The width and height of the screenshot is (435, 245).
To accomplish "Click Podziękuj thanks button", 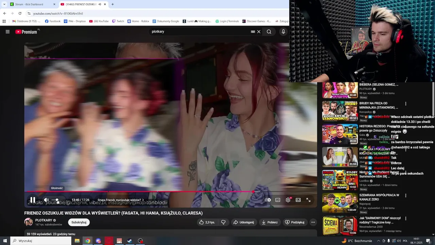I will [x=294, y=222].
